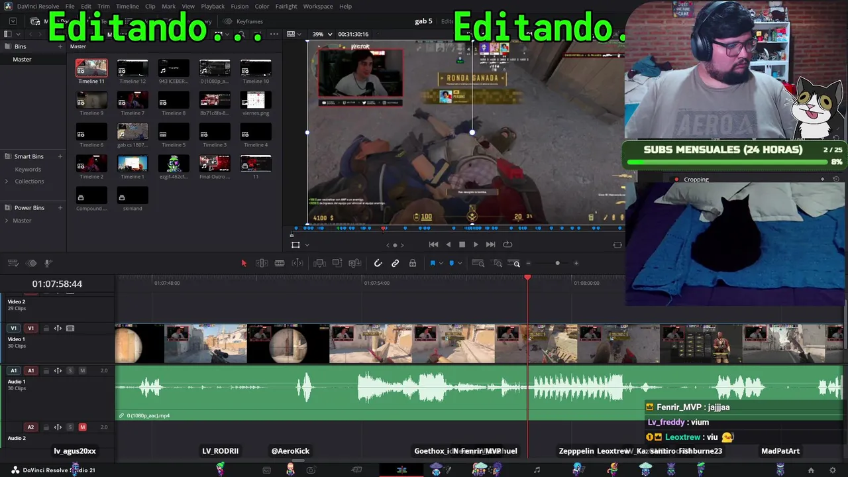Activate Blade Edit mode tool
The height and width of the screenshot is (477, 848).
280,263
